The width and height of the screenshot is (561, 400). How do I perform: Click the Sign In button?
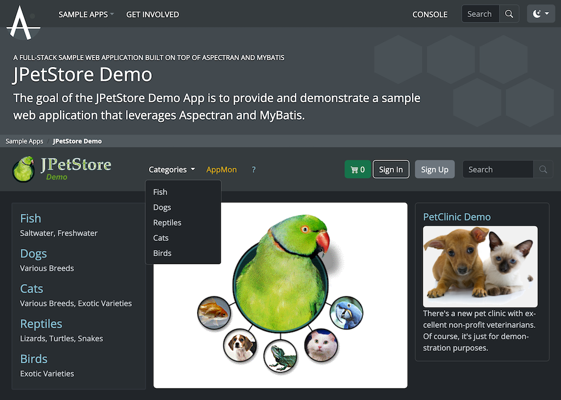(391, 169)
